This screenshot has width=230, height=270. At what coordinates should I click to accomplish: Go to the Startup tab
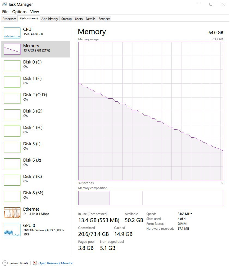(66, 19)
